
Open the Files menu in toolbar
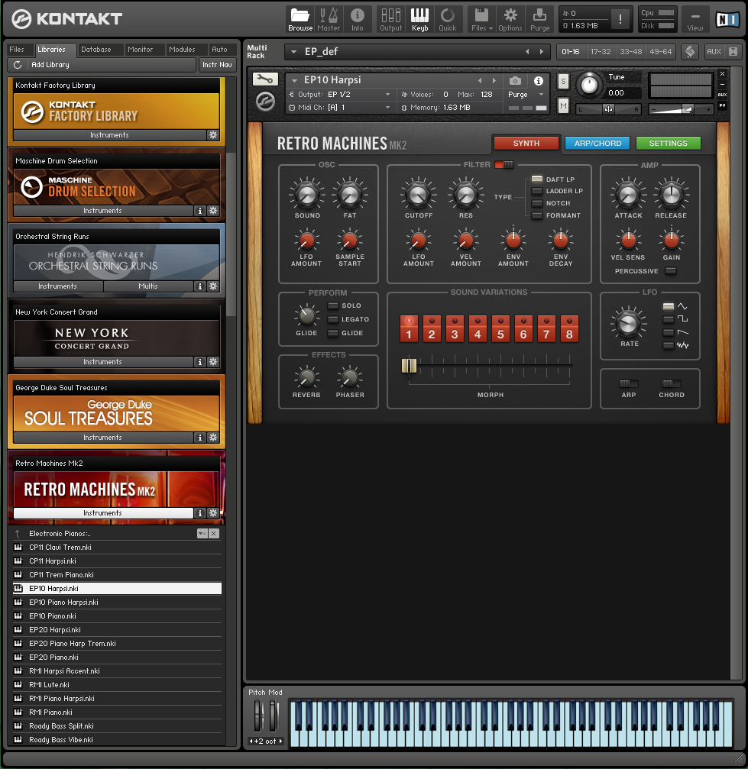click(482, 20)
